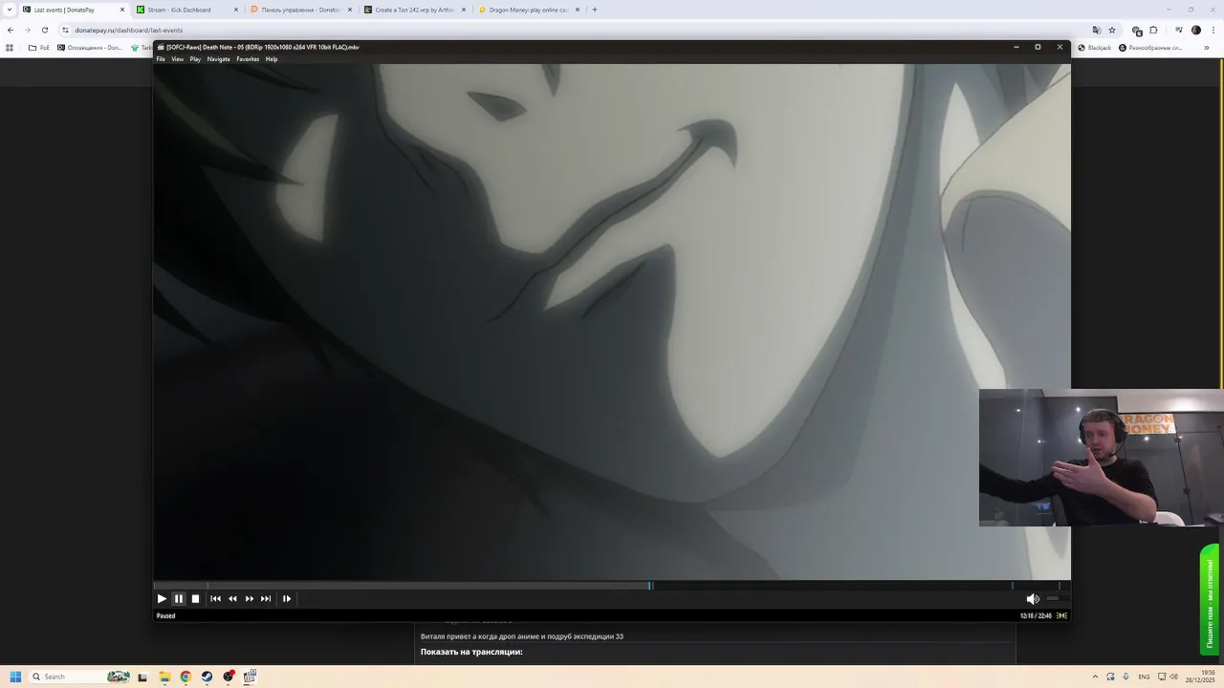Viewport: 1224px width, 688px height.
Task: Open the media control icon in Chrome toolbar
Action: (1178, 30)
